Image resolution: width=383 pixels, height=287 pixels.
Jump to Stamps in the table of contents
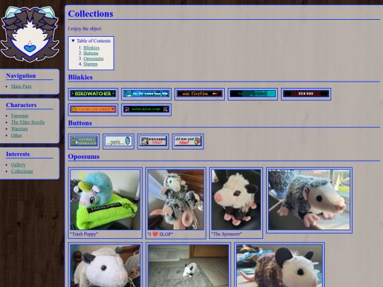pos(90,64)
